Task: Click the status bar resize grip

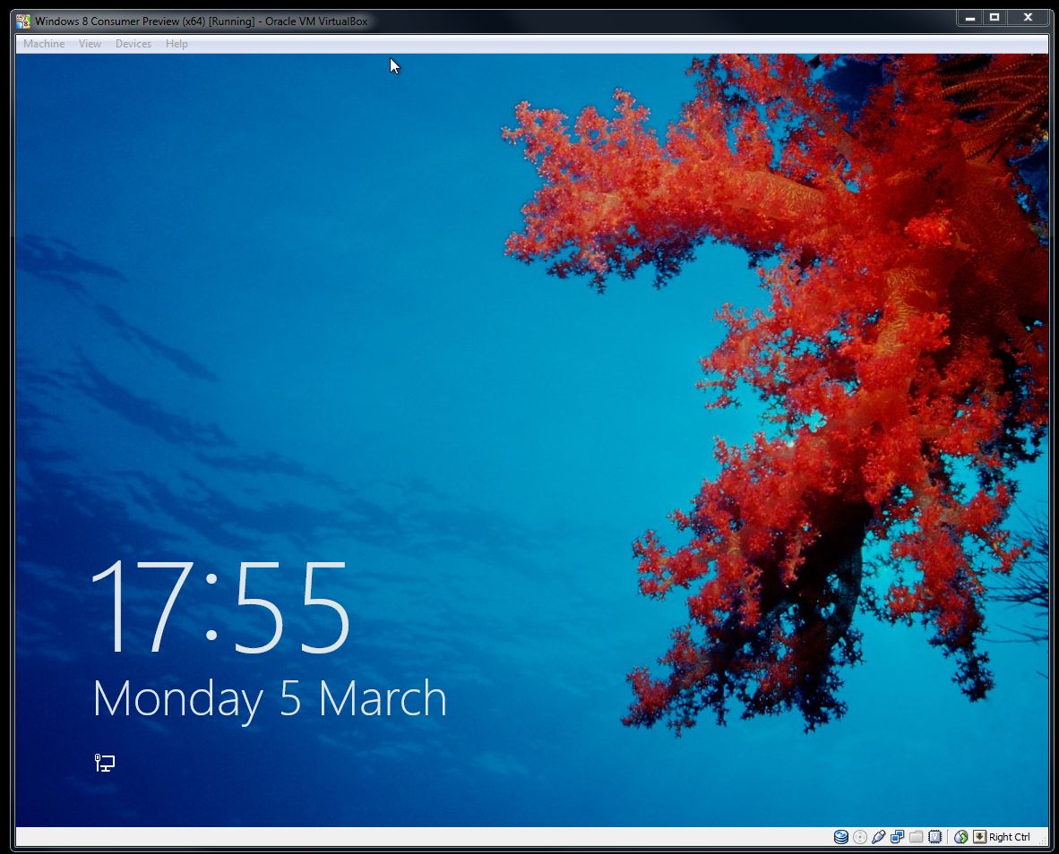Action: pos(1043,840)
